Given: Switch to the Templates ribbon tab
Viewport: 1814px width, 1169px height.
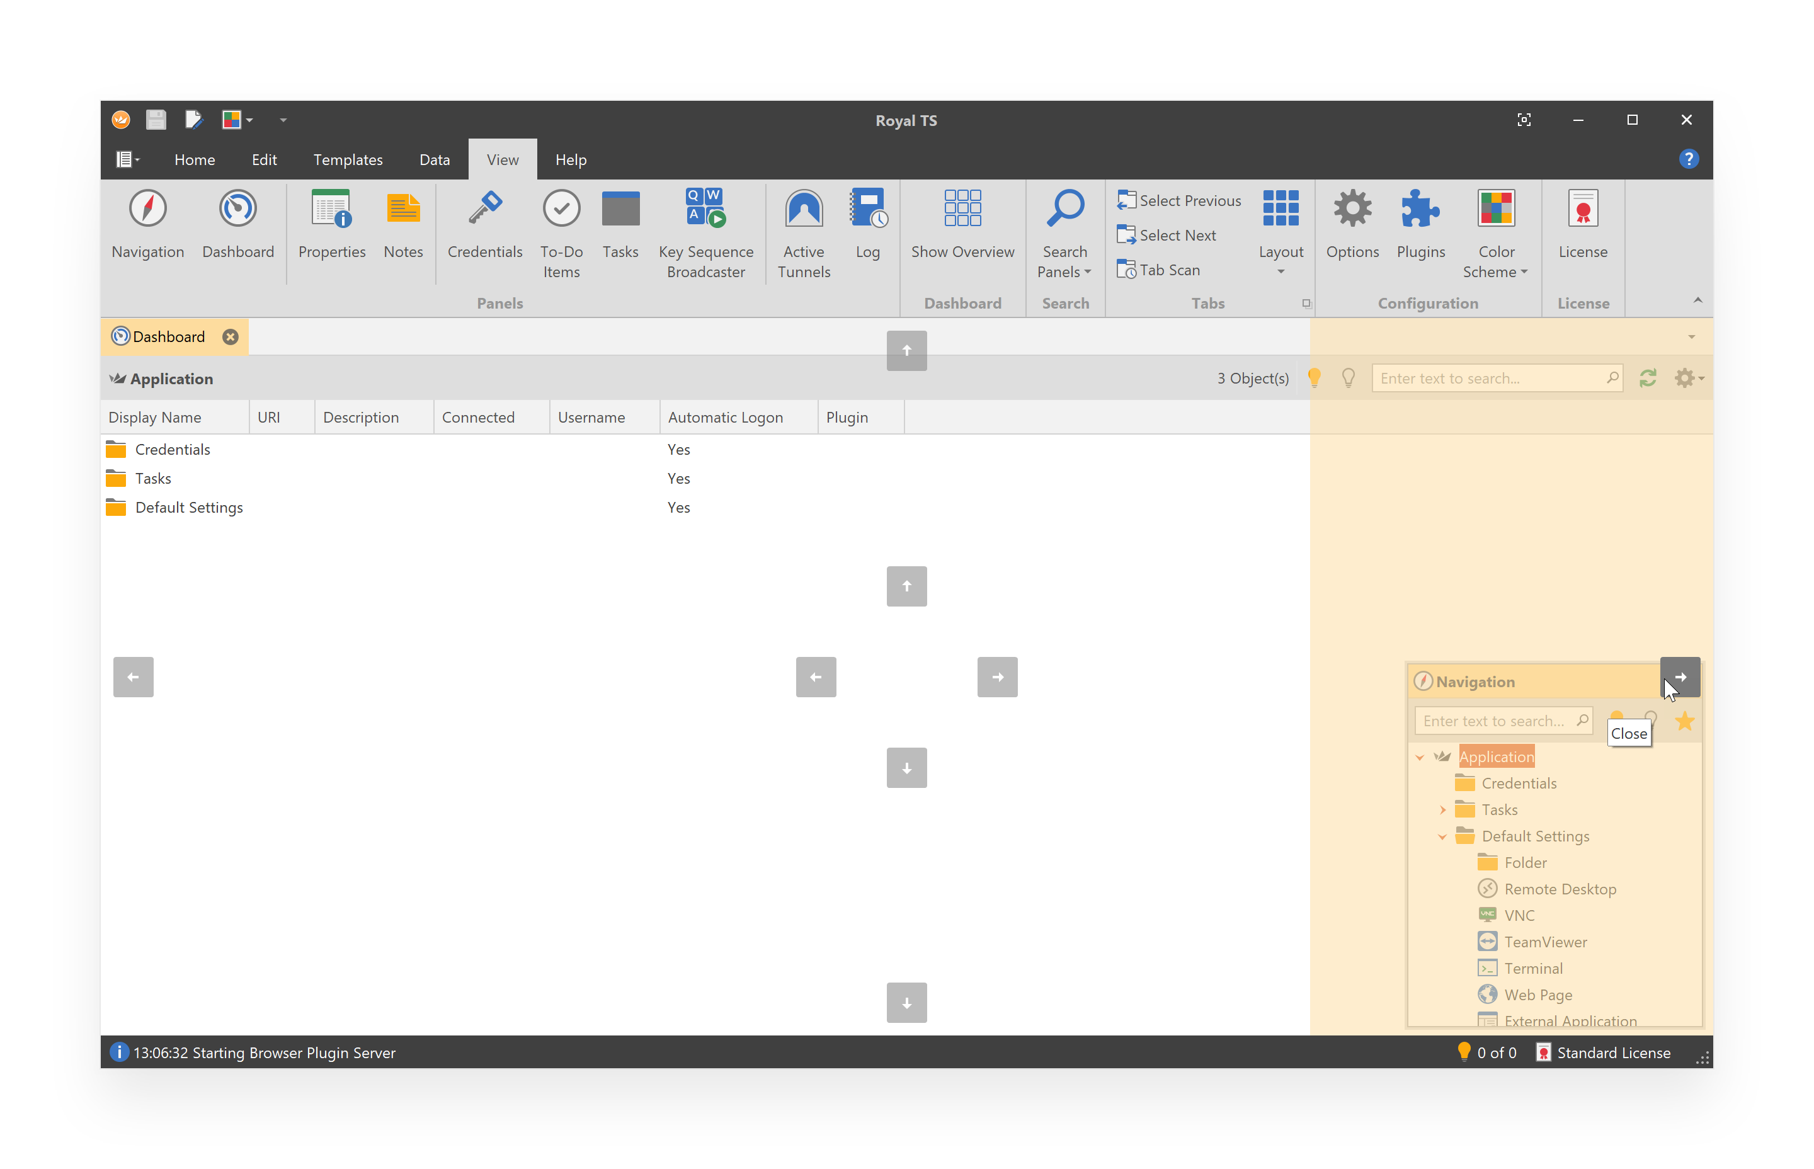Looking at the screenshot, I should coord(348,159).
